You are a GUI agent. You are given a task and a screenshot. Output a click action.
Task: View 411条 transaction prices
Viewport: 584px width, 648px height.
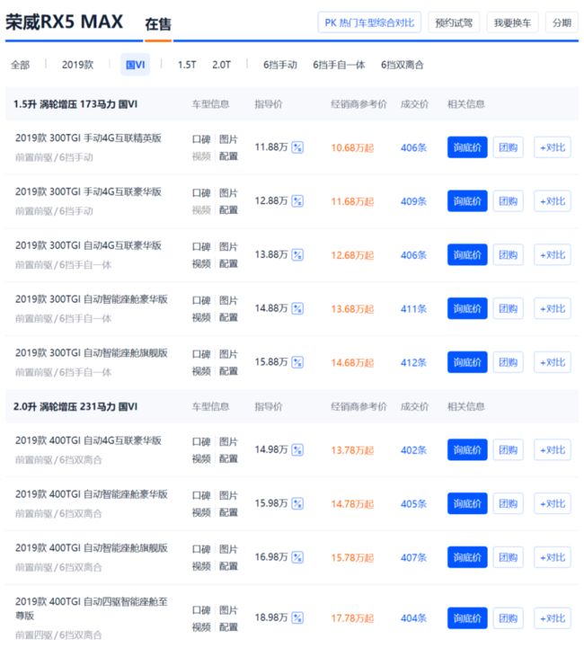pos(413,308)
